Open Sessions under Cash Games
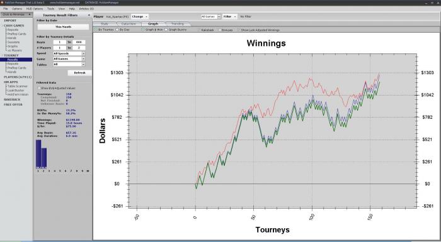Image resolution: width=441 pixels, height=242 pixels. click(13, 42)
